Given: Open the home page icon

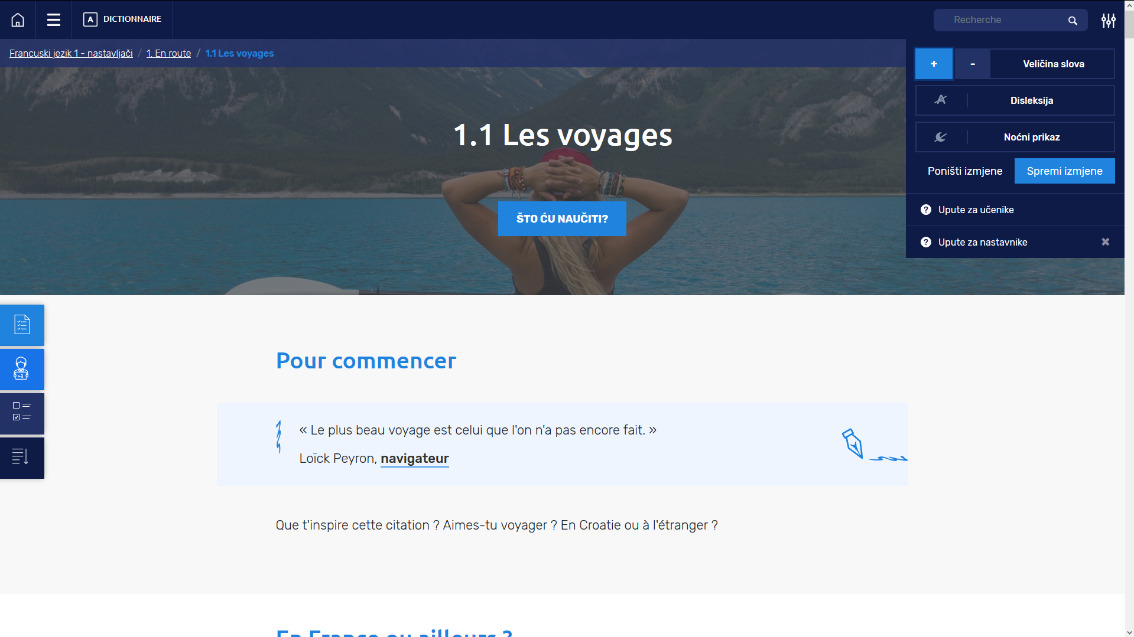Looking at the screenshot, I should [x=18, y=19].
